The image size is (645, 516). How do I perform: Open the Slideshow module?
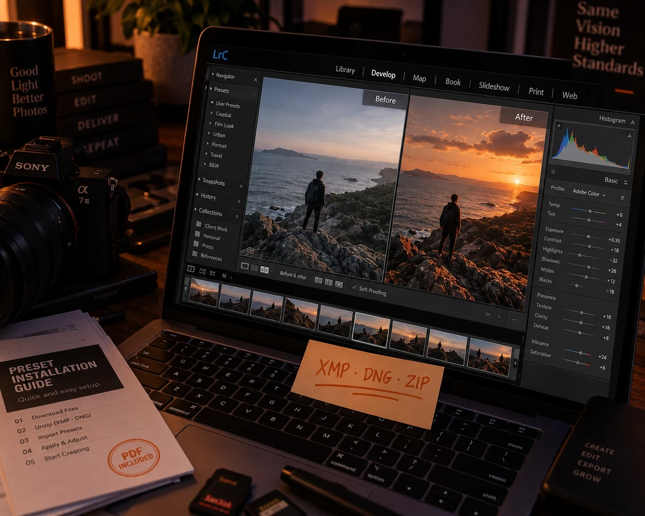[x=494, y=86]
